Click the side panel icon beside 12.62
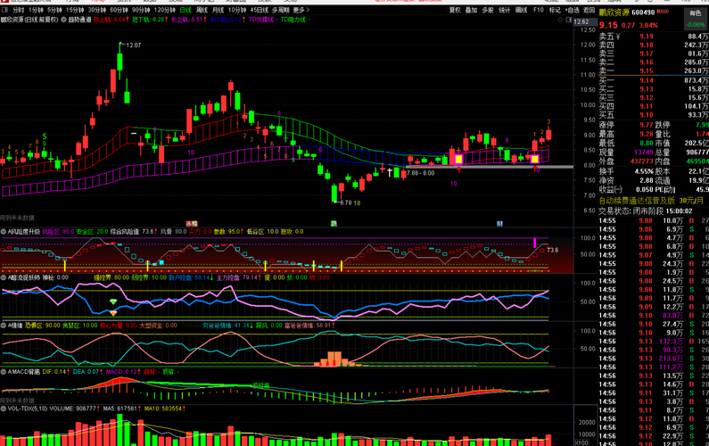The image size is (709, 446). pos(569,20)
